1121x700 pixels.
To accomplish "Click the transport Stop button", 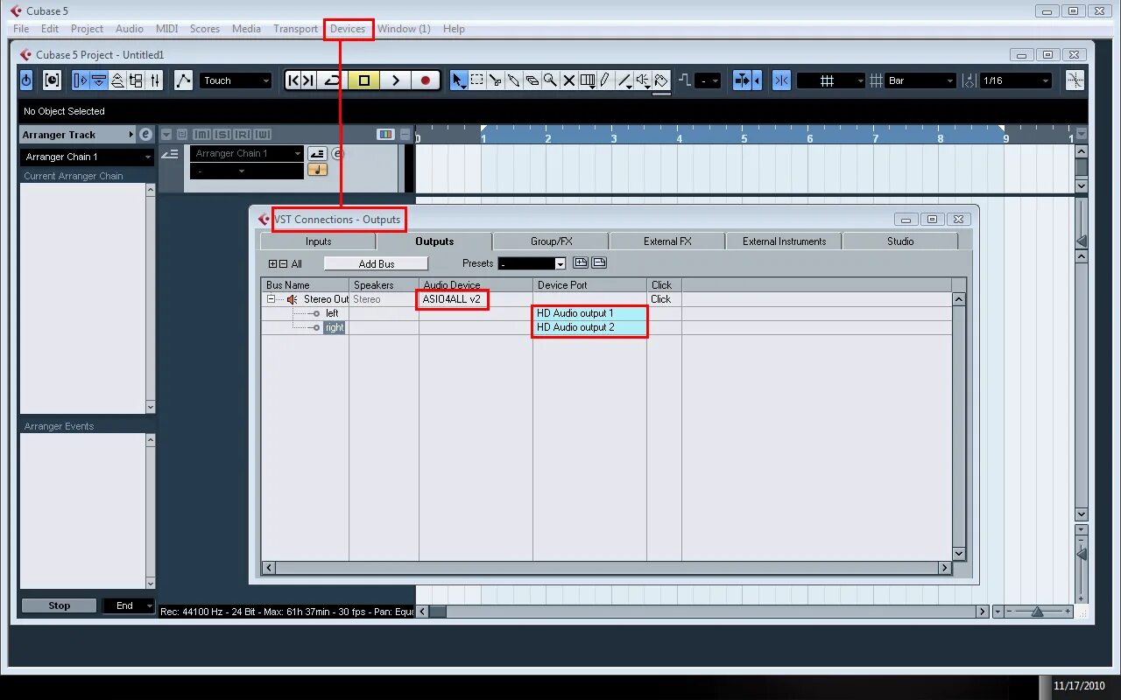I will tap(364, 80).
